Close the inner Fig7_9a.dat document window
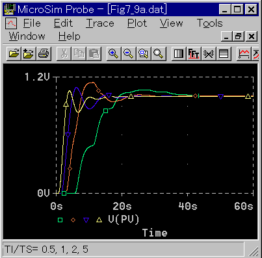 251,36
